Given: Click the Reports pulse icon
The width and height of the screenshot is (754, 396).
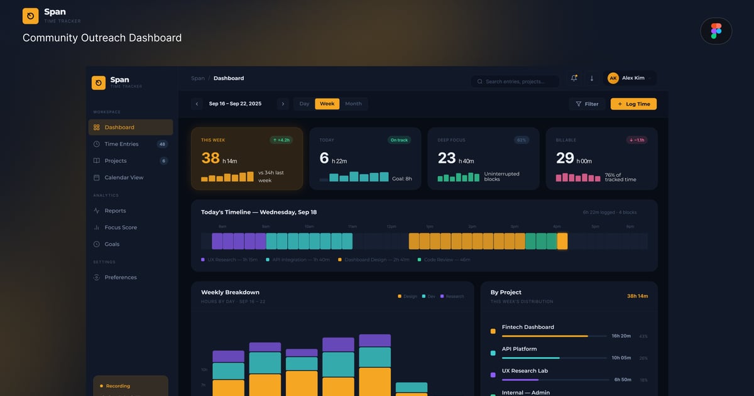Looking at the screenshot, I should [96, 211].
